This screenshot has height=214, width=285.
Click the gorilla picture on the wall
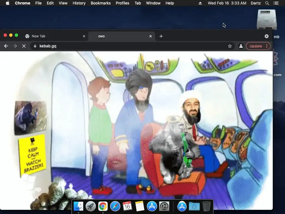click(31, 118)
